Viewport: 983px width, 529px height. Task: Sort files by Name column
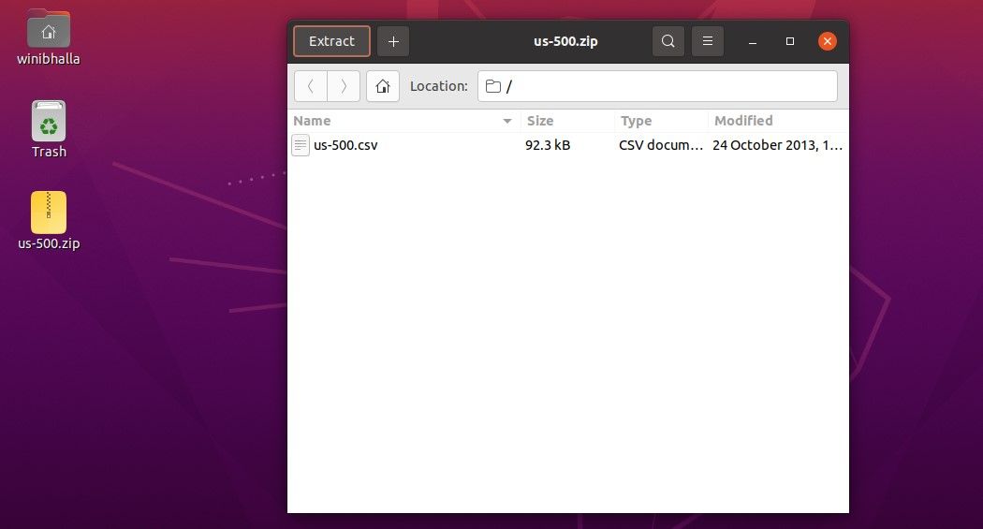click(393, 121)
